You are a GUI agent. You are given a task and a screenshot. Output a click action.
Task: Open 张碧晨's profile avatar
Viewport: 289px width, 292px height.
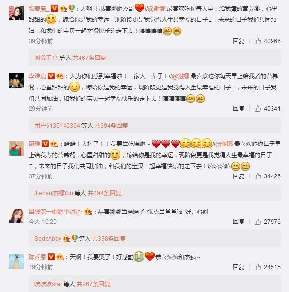point(16,13)
